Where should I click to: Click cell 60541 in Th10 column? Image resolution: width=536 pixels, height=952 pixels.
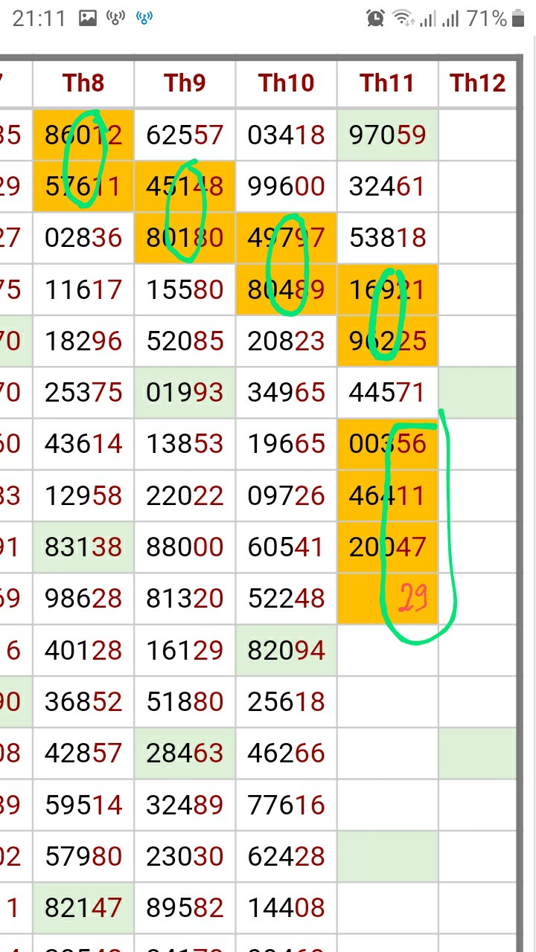pos(286,547)
